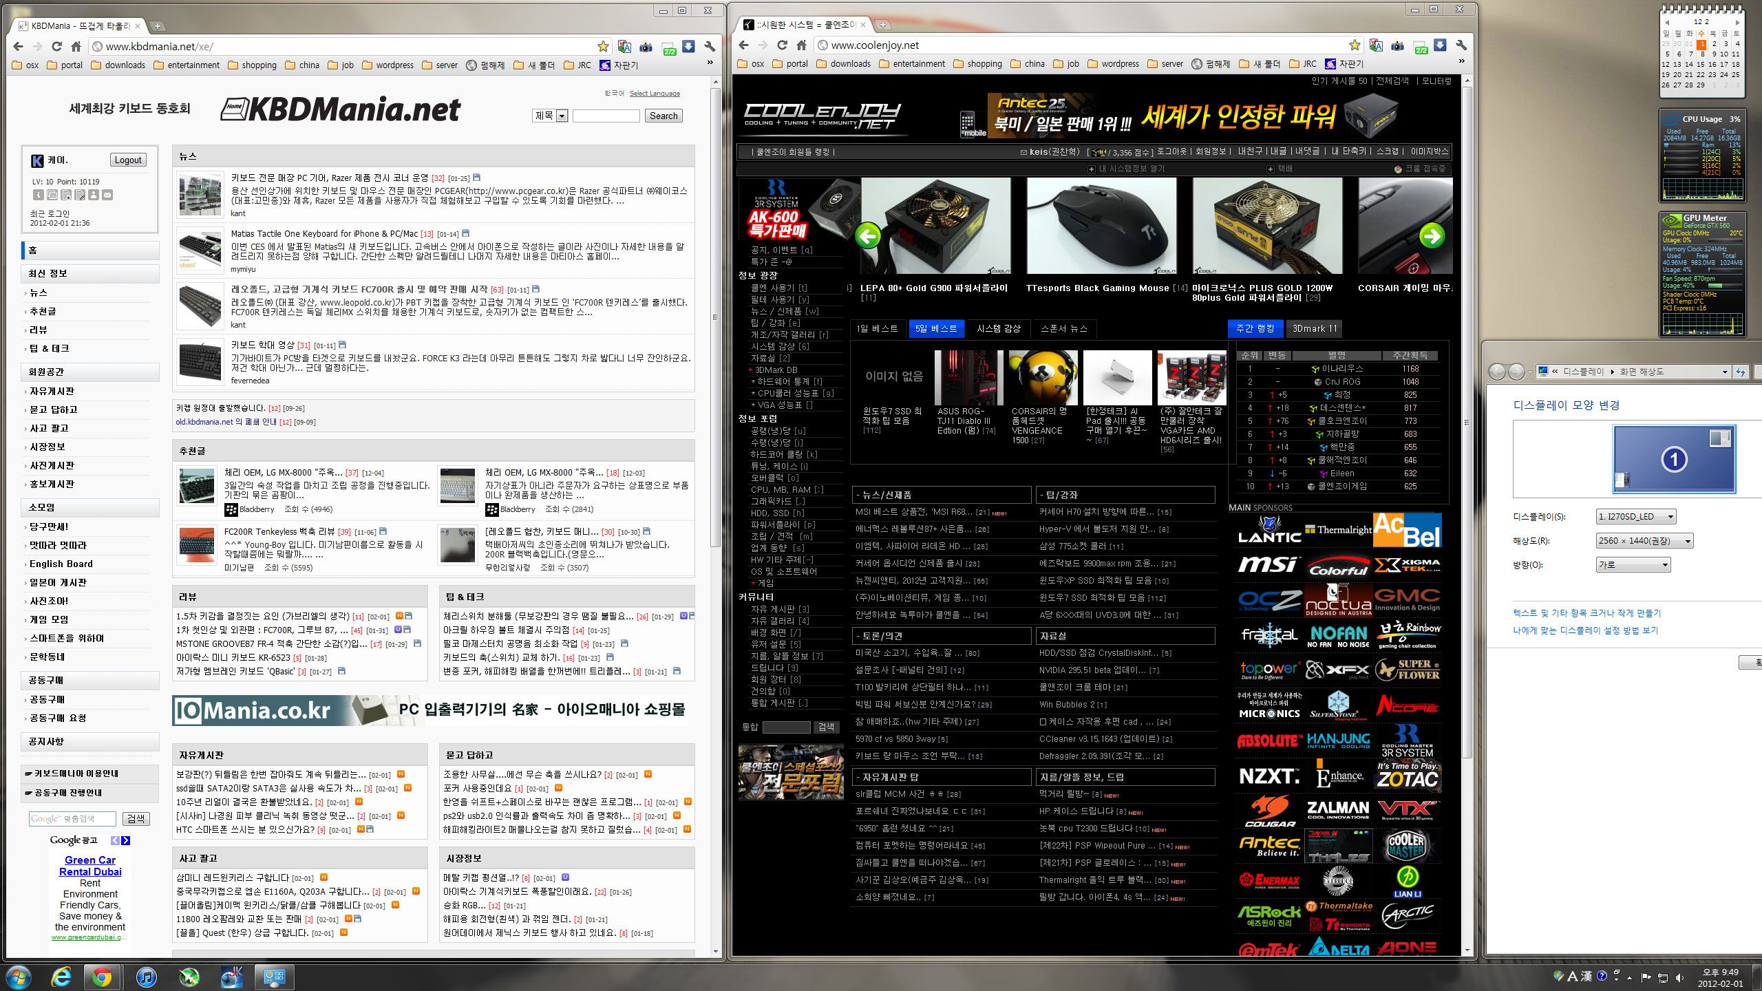
Task: Click the volume icon in system tray
Action: tap(1680, 977)
